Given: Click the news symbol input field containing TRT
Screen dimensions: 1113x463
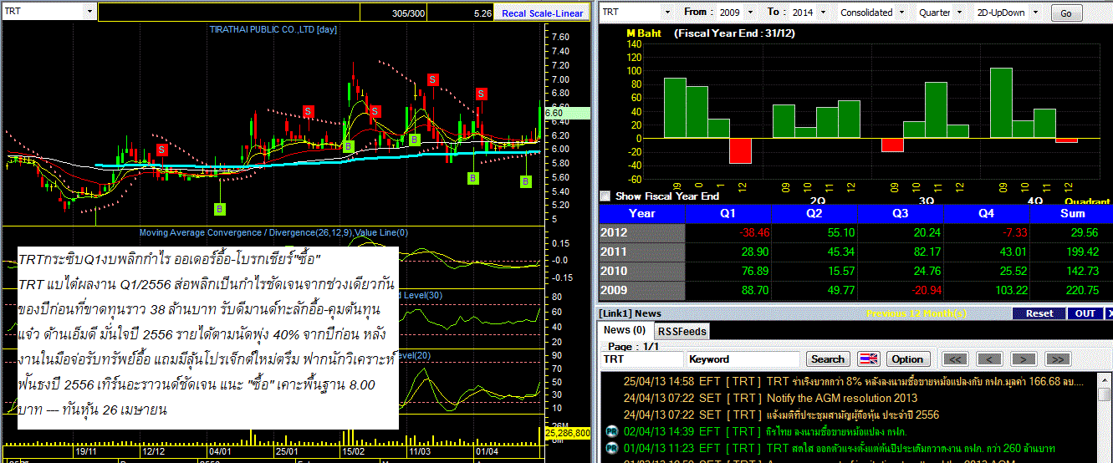Looking at the screenshot, I should pos(641,359).
